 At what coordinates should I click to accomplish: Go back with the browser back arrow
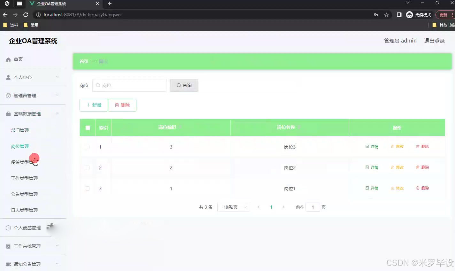[5, 15]
